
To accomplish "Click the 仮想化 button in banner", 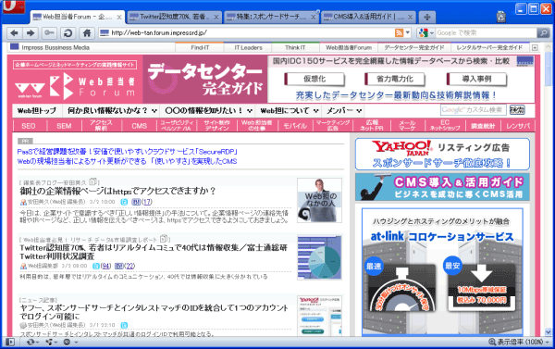I will (x=314, y=79).
